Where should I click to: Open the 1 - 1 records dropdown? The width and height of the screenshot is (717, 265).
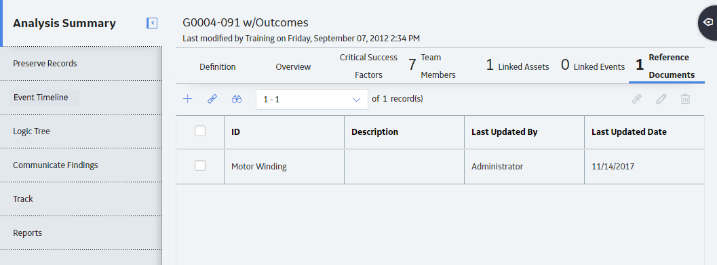(312, 99)
